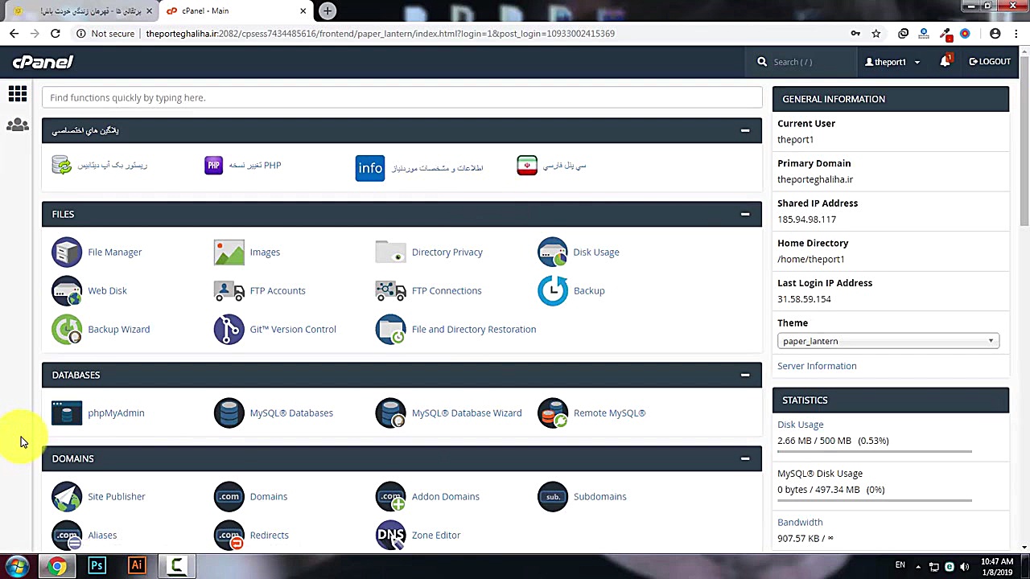
Task: Click the cPanel logo
Action: (x=43, y=62)
